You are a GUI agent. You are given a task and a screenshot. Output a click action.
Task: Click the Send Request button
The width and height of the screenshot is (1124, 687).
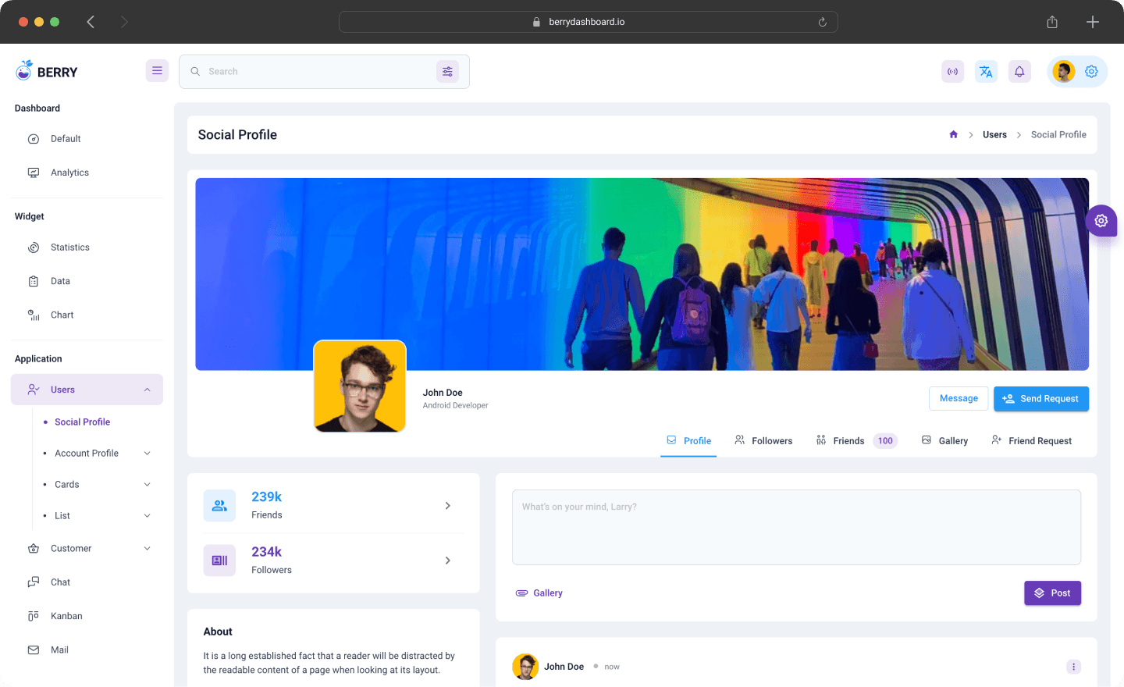click(x=1040, y=399)
